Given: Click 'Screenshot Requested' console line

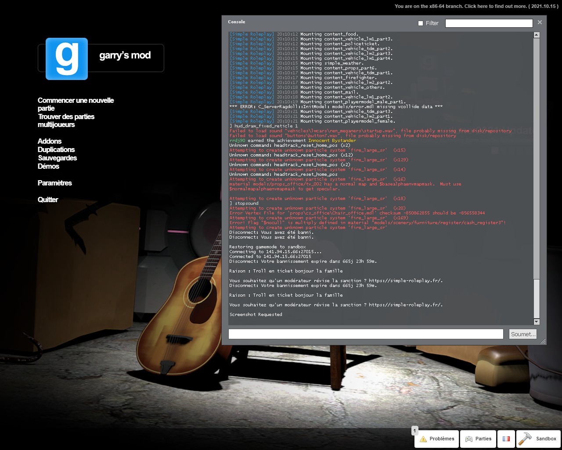Looking at the screenshot, I should 256,315.
